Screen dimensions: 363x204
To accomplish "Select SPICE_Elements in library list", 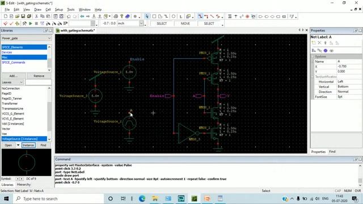I will pyautogui.click(x=24, y=47).
